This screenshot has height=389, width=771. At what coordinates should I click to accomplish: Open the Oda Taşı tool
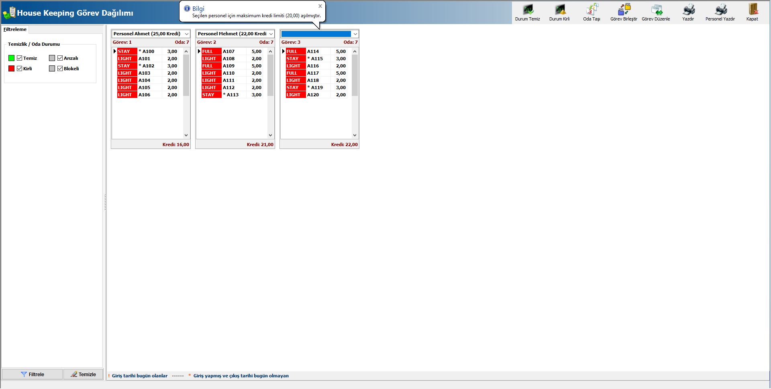(x=592, y=10)
